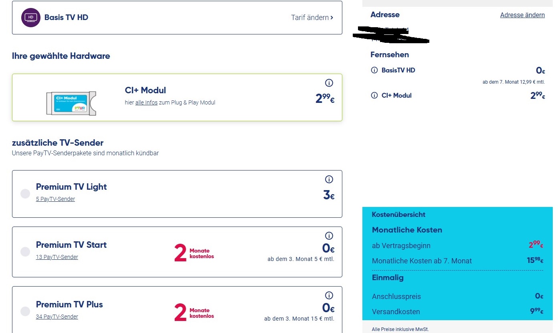Click the Tarif ändern chevron arrow
Image resolution: width=558 pixels, height=333 pixels.
[332, 18]
